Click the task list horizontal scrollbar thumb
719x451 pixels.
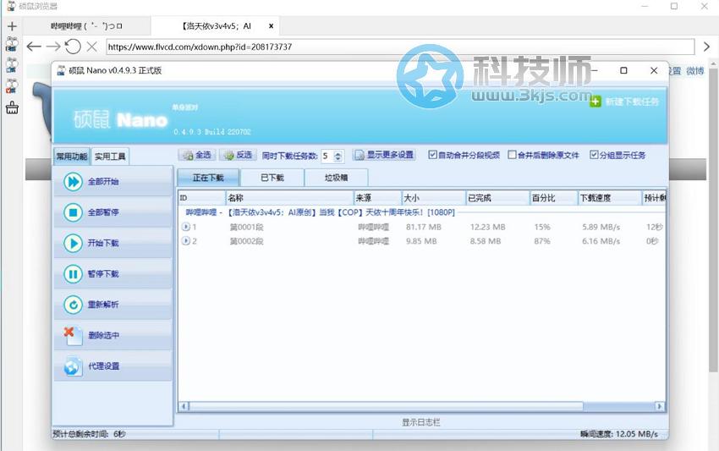pos(386,406)
